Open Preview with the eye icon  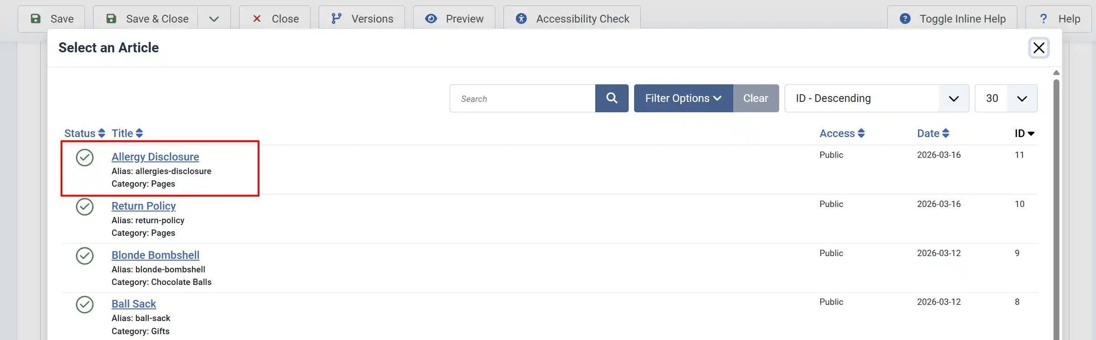(x=454, y=18)
